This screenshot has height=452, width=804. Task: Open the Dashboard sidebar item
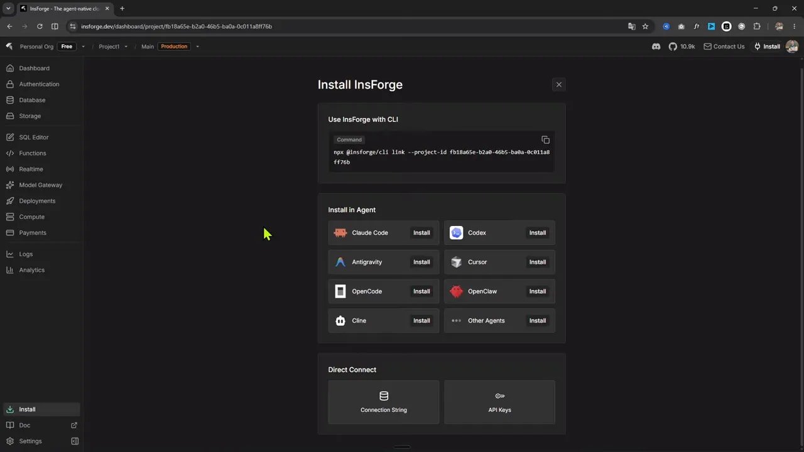(41, 68)
